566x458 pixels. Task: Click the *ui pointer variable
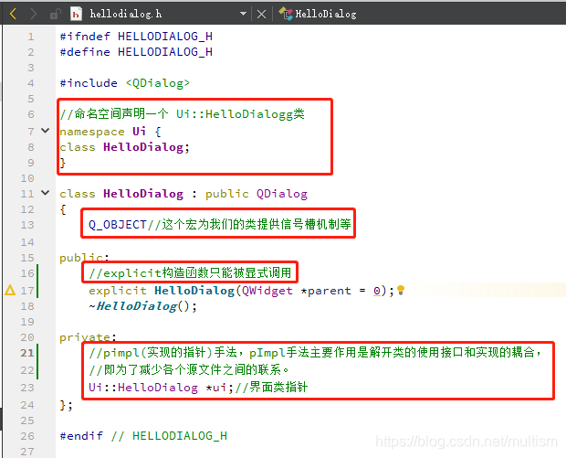pyautogui.click(x=215, y=388)
